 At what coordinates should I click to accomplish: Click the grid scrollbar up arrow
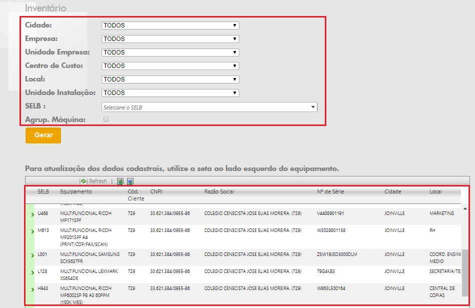465,208
